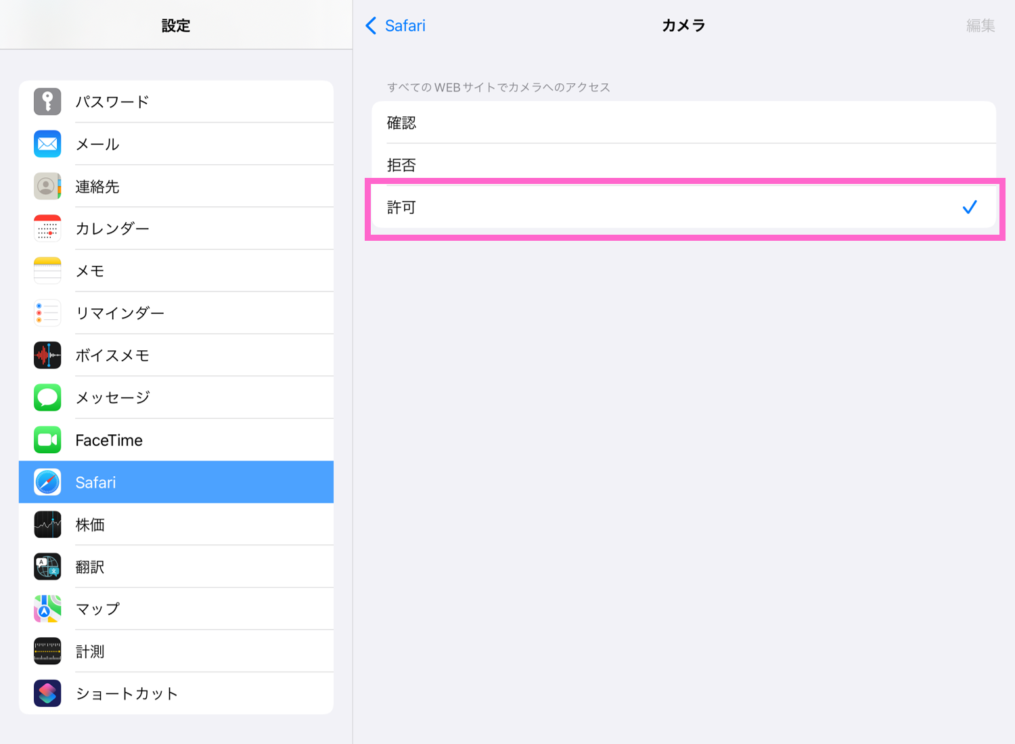Viewport: 1015px width, 744px height.
Task: Select the checked 許可 option
Action: pos(683,208)
